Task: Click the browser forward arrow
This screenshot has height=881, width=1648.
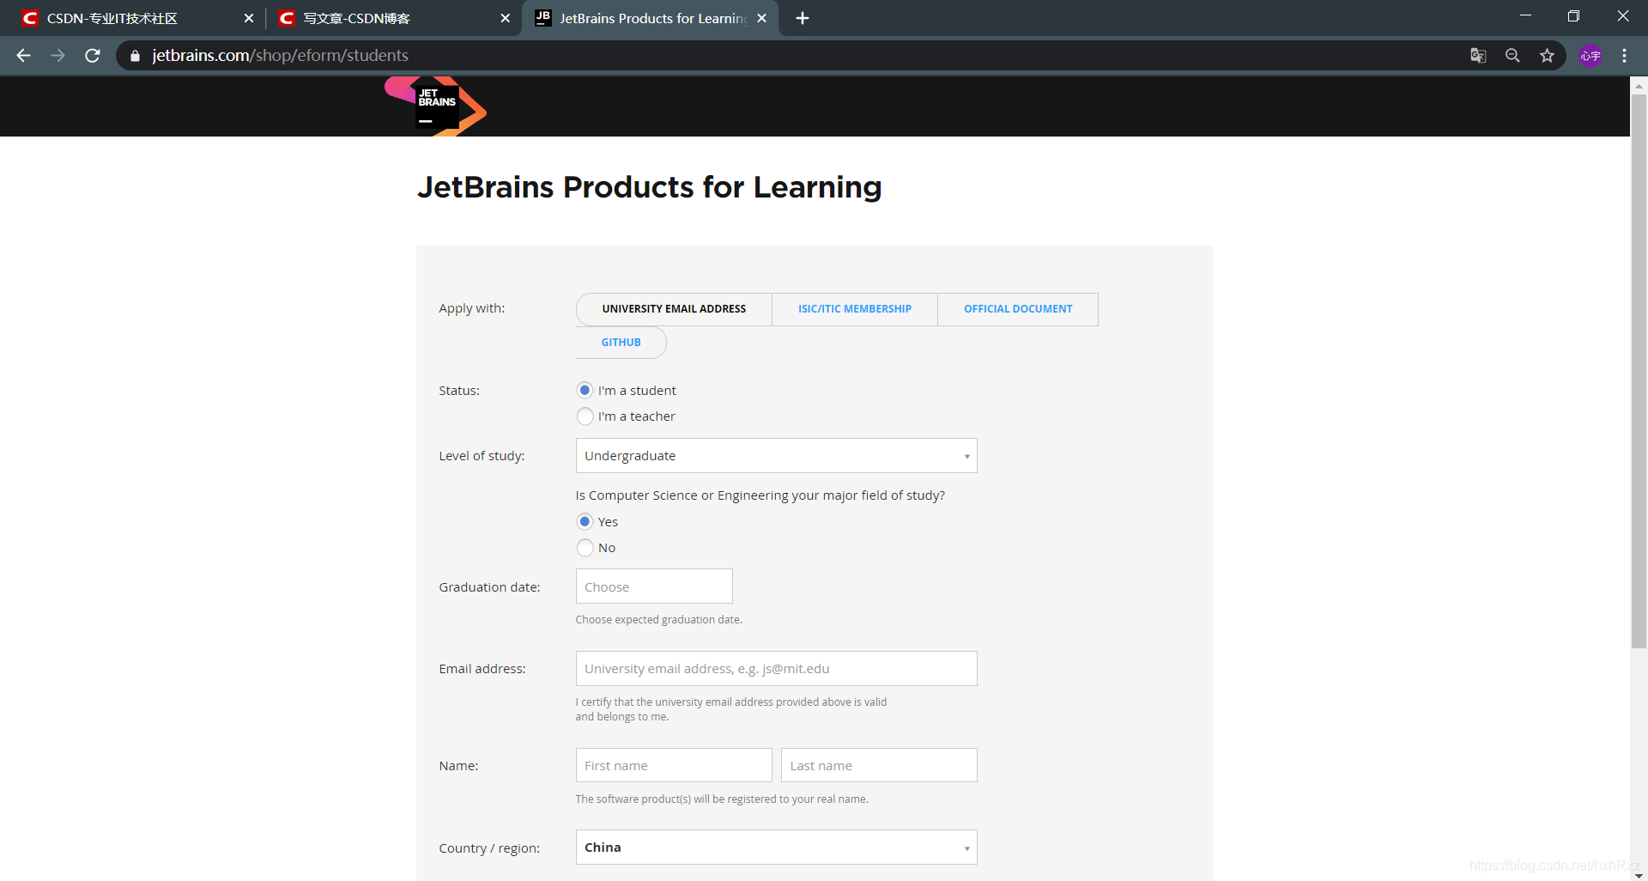Action: [x=58, y=56]
